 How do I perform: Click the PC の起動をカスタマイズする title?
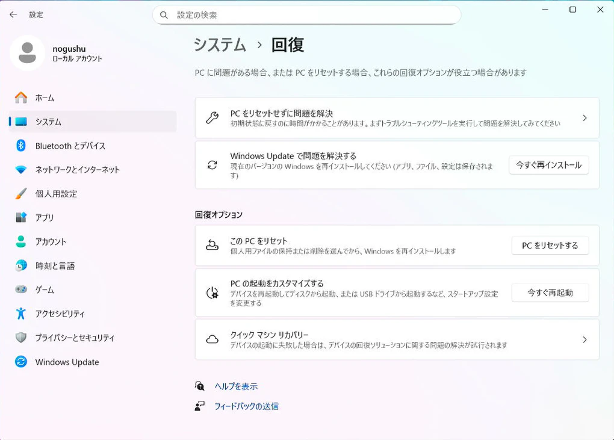[277, 283]
